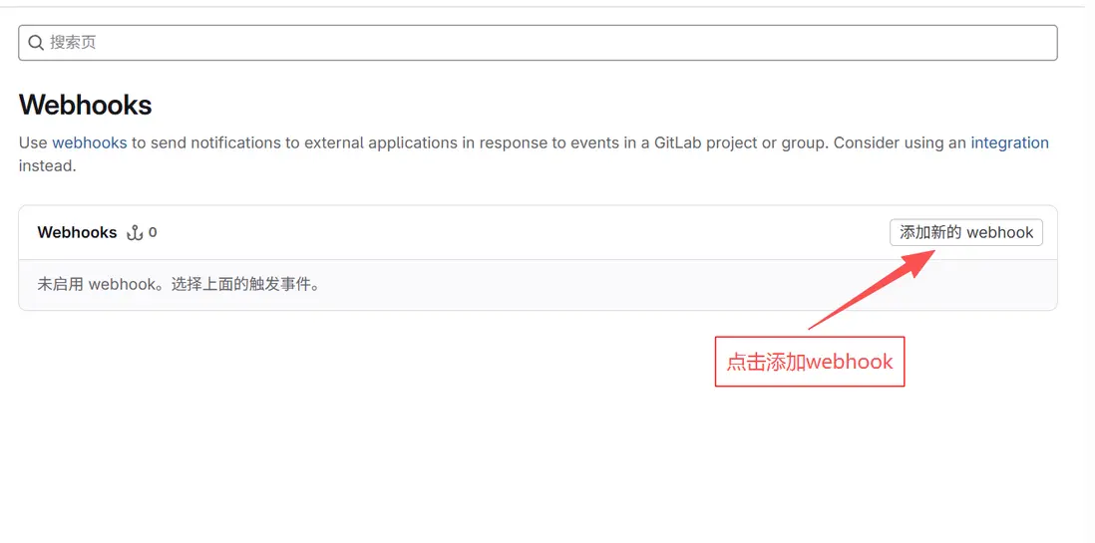Image resolution: width=1095 pixels, height=543 pixels.
Task: Select the Webhooks card title
Action: pyautogui.click(x=77, y=232)
